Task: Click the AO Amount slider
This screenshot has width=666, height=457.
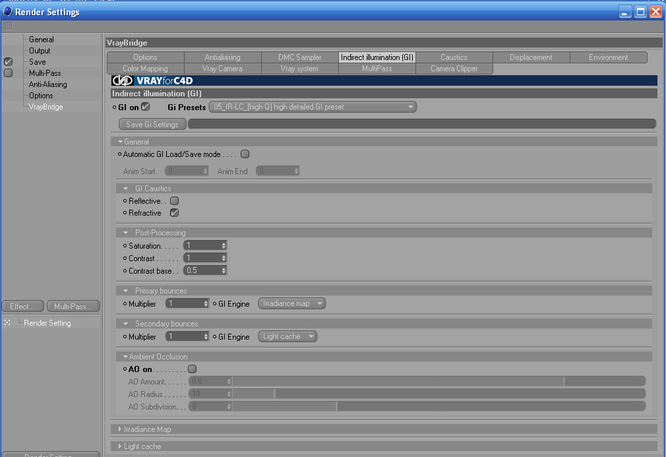Action: (x=439, y=381)
